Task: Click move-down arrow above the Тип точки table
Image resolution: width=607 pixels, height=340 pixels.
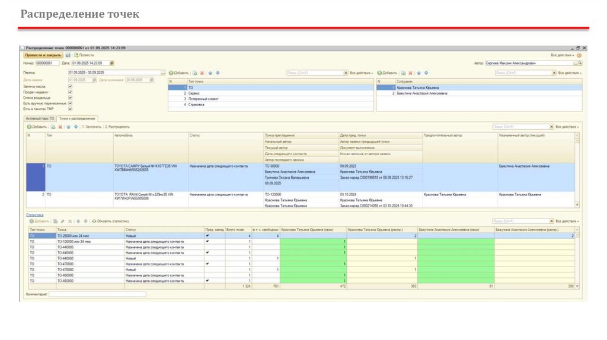Action: tap(218, 73)
